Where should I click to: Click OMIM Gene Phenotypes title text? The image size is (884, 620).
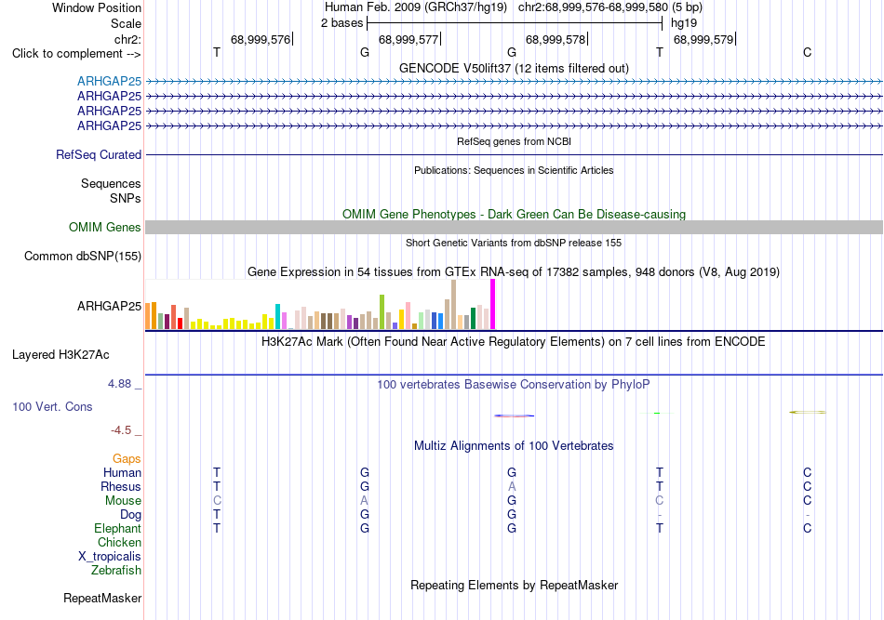pyautogui.click(x=514, y=214)
